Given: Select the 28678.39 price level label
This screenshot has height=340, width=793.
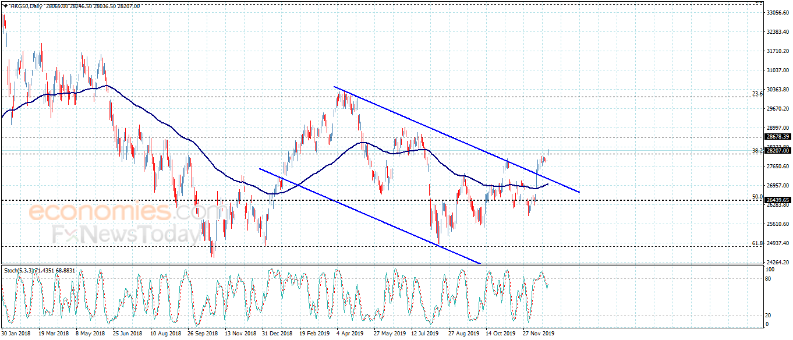Looking at the screenshot, I should point(778,137).
